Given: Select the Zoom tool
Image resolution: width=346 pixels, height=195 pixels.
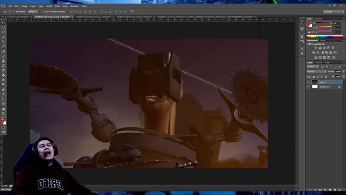Looking at the screenshot, I should pyautogui.click(x=3, y=114).
